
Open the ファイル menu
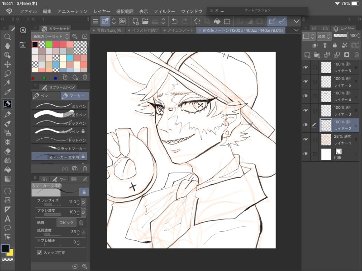28,11
